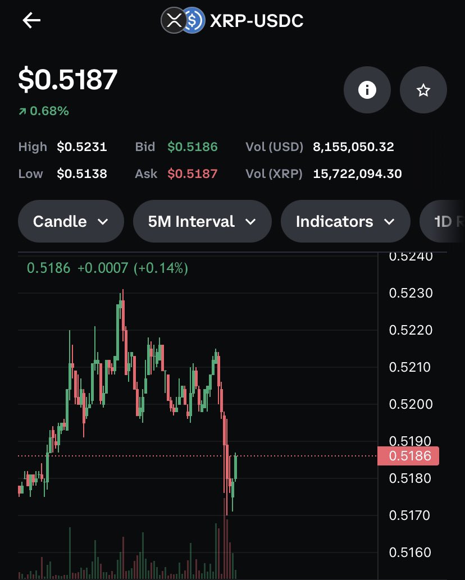This screenshot has width=465, height=580.
Task: Tap the High value $0.5231
Action: (x=82, y=147)
